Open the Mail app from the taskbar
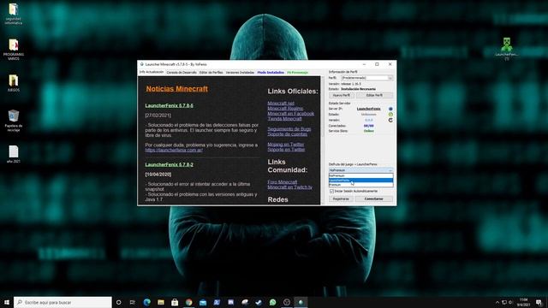Image resolution: width=548 pixels, height=308 pixels. point(203,302)
